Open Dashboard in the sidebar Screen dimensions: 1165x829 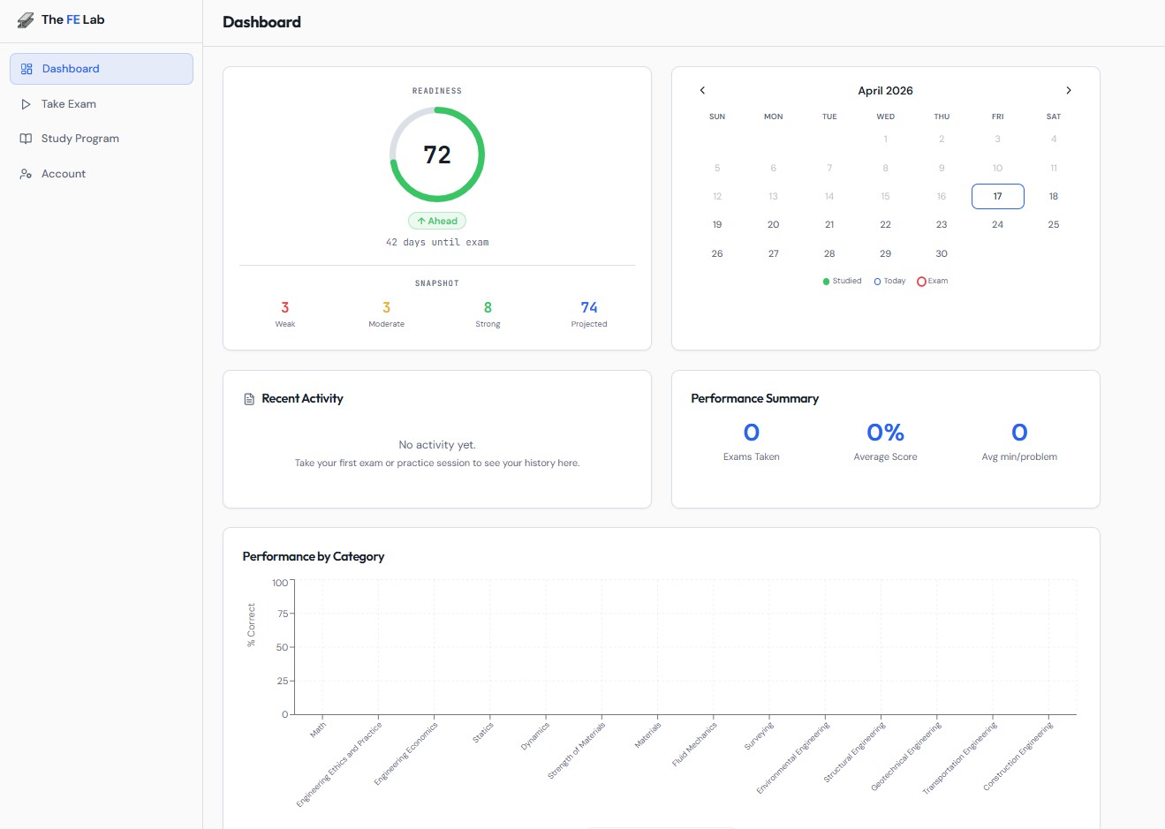point(102,69)
